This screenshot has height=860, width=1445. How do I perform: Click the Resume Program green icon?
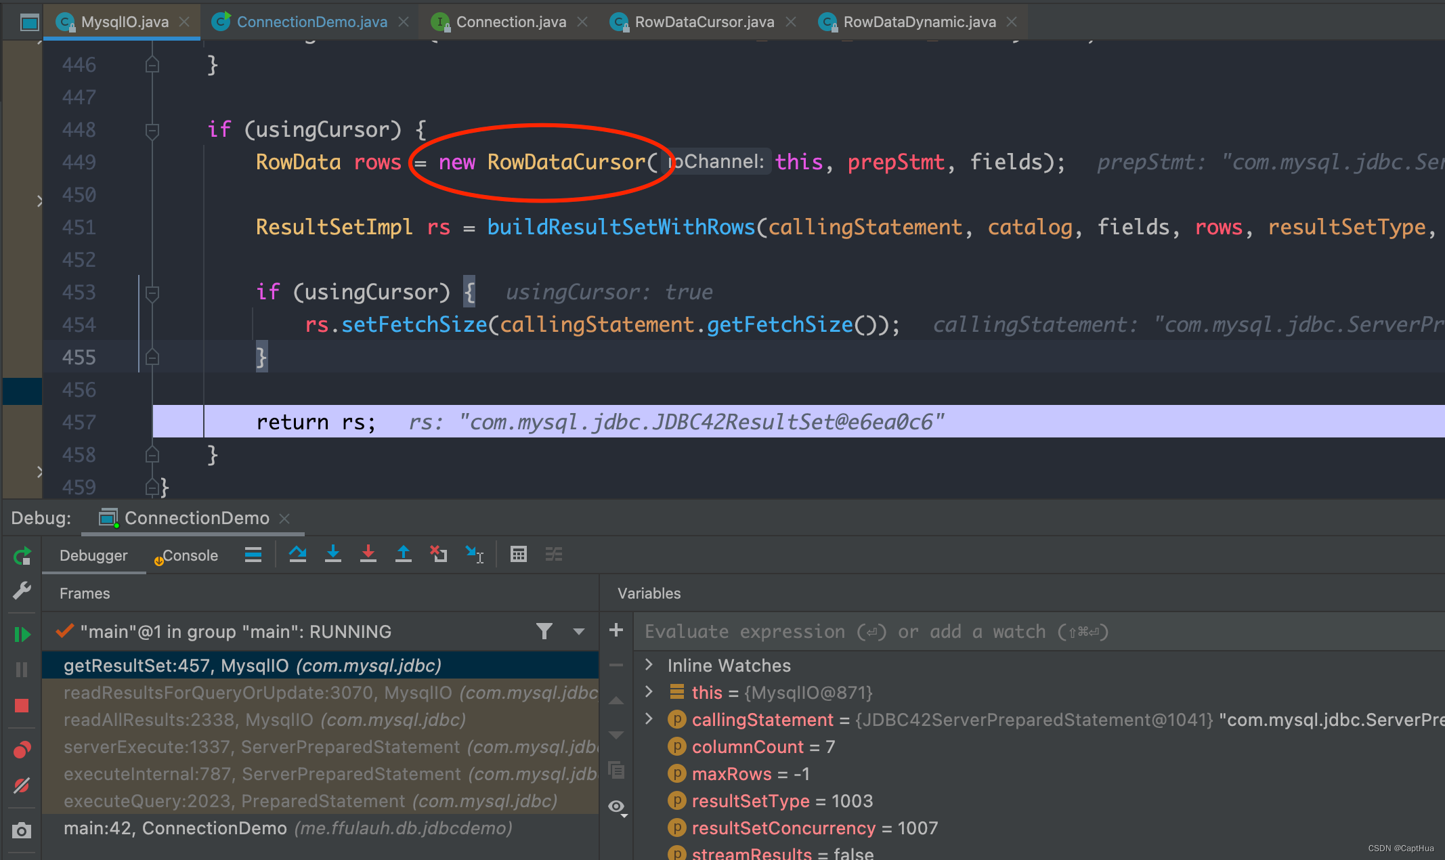[22, 635]
